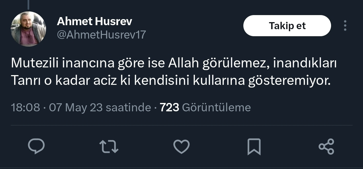Screen dimensions: 363x169
Task: Open the three-dot more options menu
Action: pyautogui.click(x=345, y=25)
